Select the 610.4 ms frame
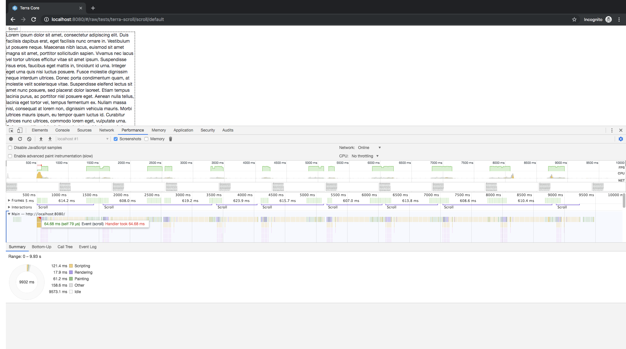The width and height of the screenshot is (626, 349). coord(526,201)
